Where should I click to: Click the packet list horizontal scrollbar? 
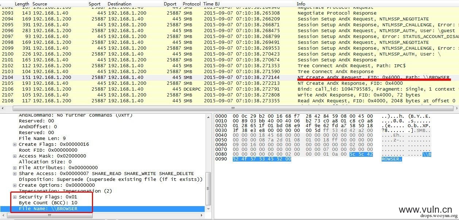tap(234, 109)
